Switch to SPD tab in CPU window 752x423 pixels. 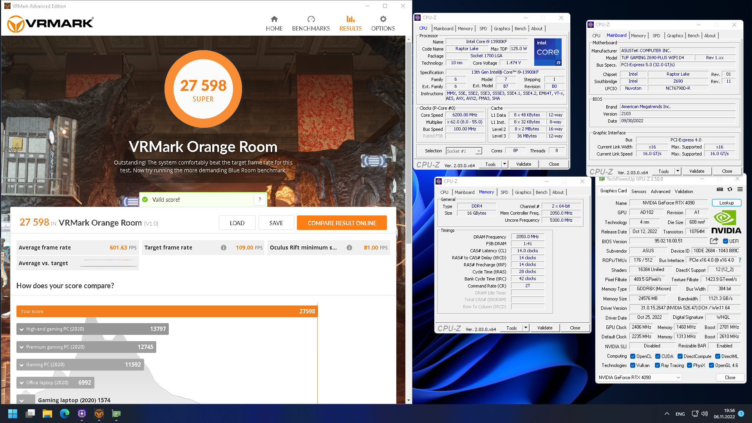pos(483,29)
